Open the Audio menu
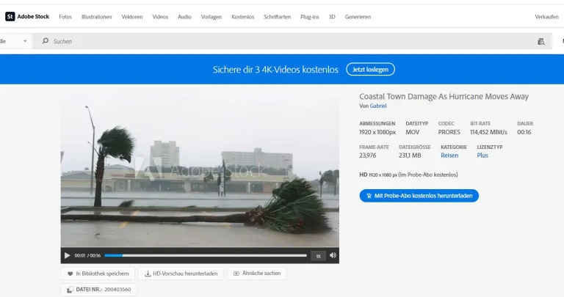 click(x=184, y=17)
